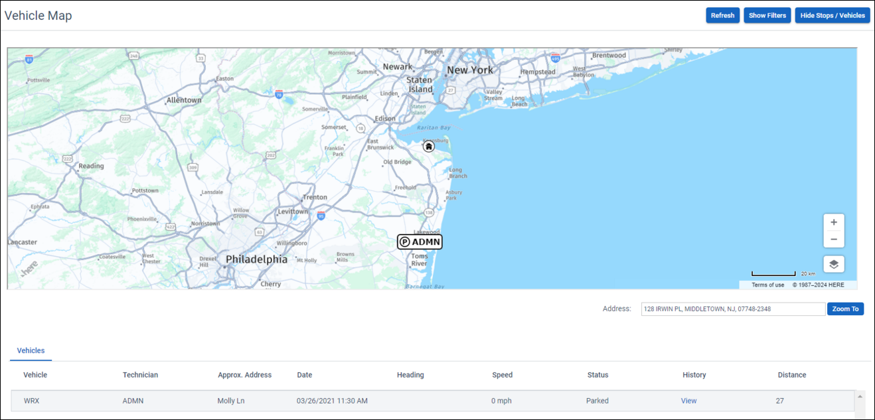Select the Vehicle column header
875x420 pixels.
point(35,374)
